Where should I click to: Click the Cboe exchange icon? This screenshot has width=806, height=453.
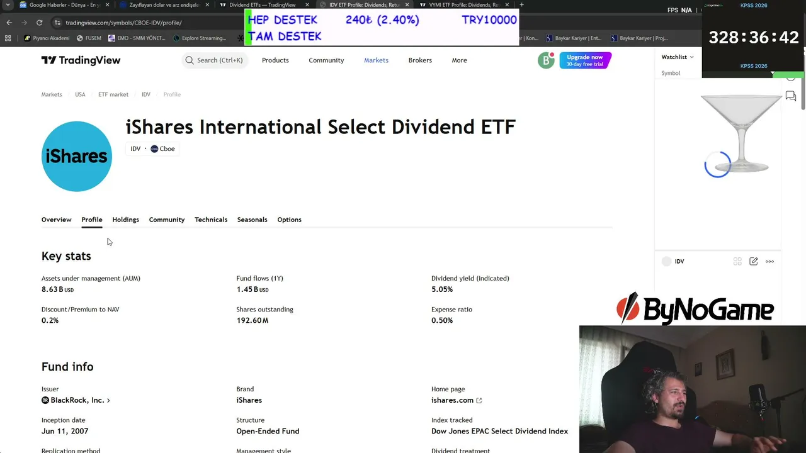154,149
